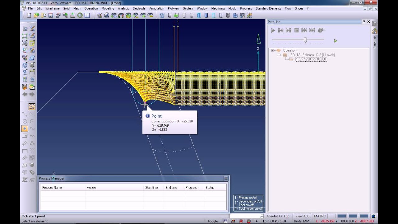Click the magnifier preview icon in toolbar
The image size is (398, 224).
(80, 15)
